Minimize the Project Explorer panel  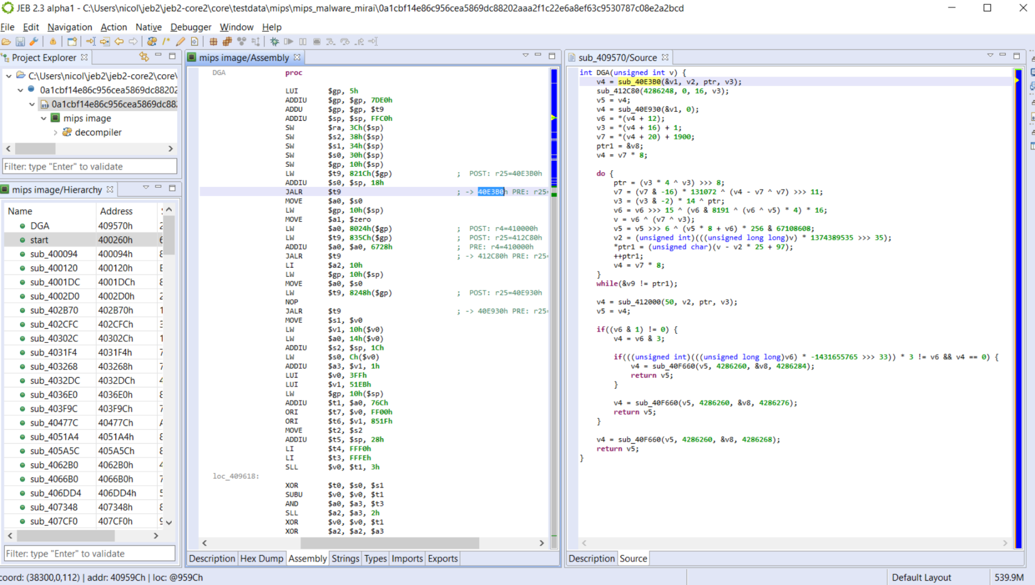click(158, 55)
